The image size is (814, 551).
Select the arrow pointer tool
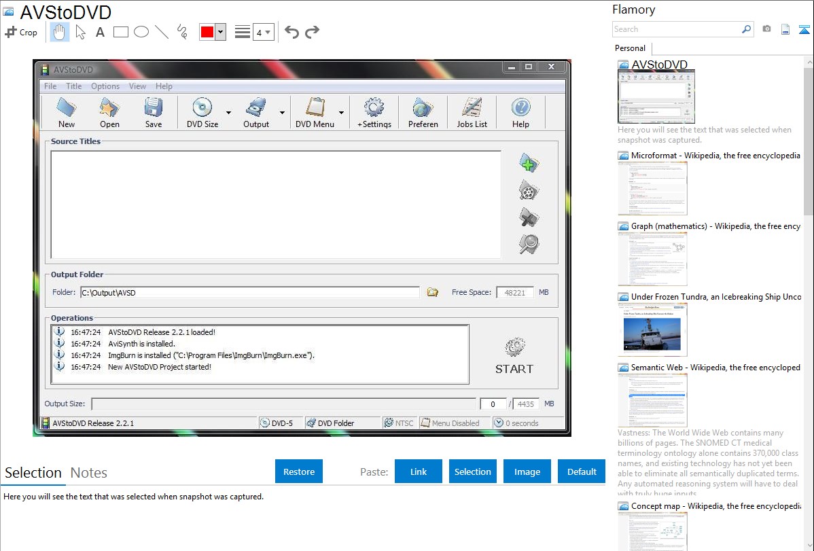(80, 32)
